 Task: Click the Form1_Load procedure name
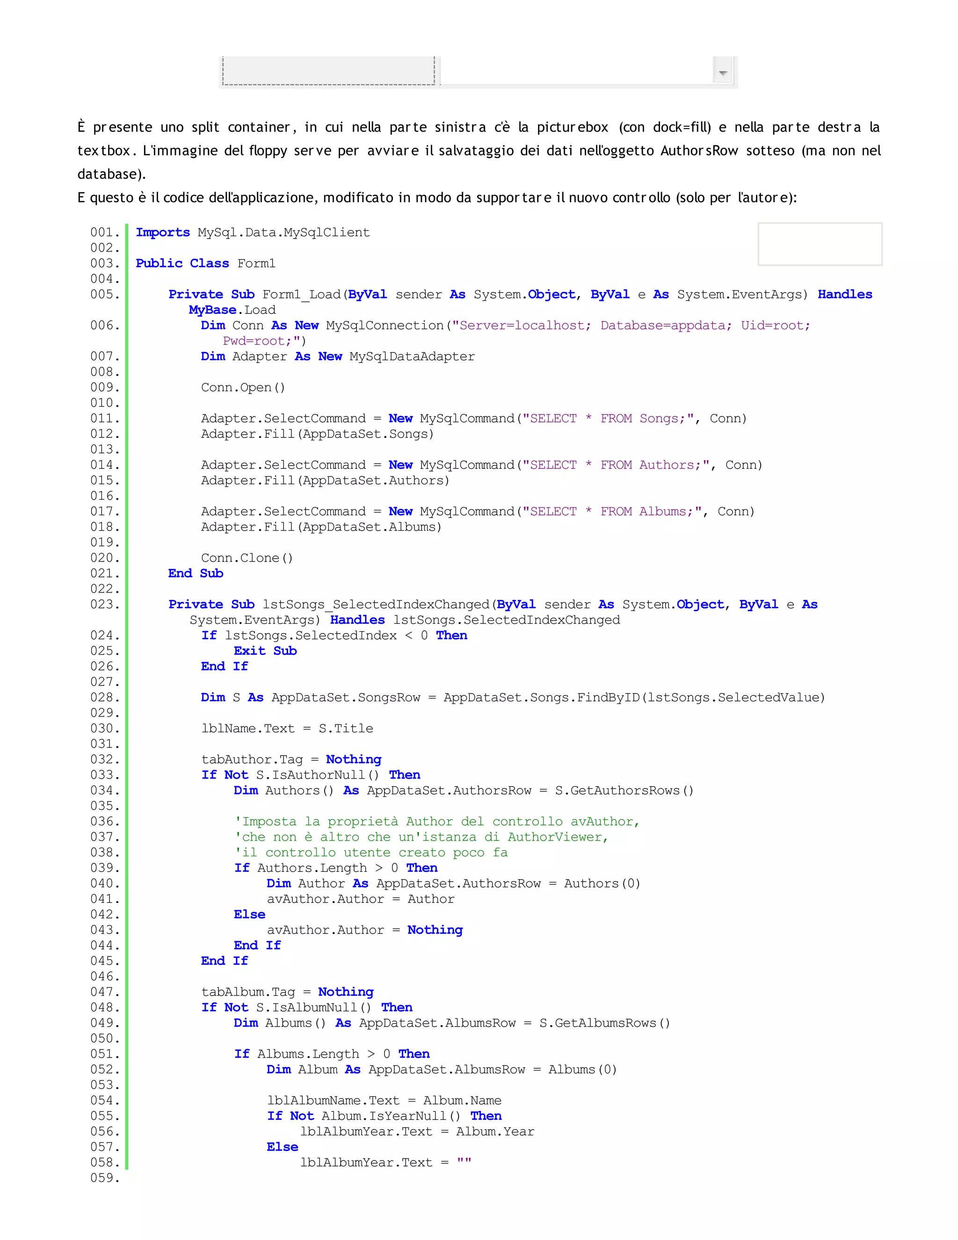(x=301, y=294)
